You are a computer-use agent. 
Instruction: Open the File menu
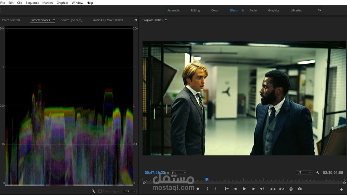(3, 3)
